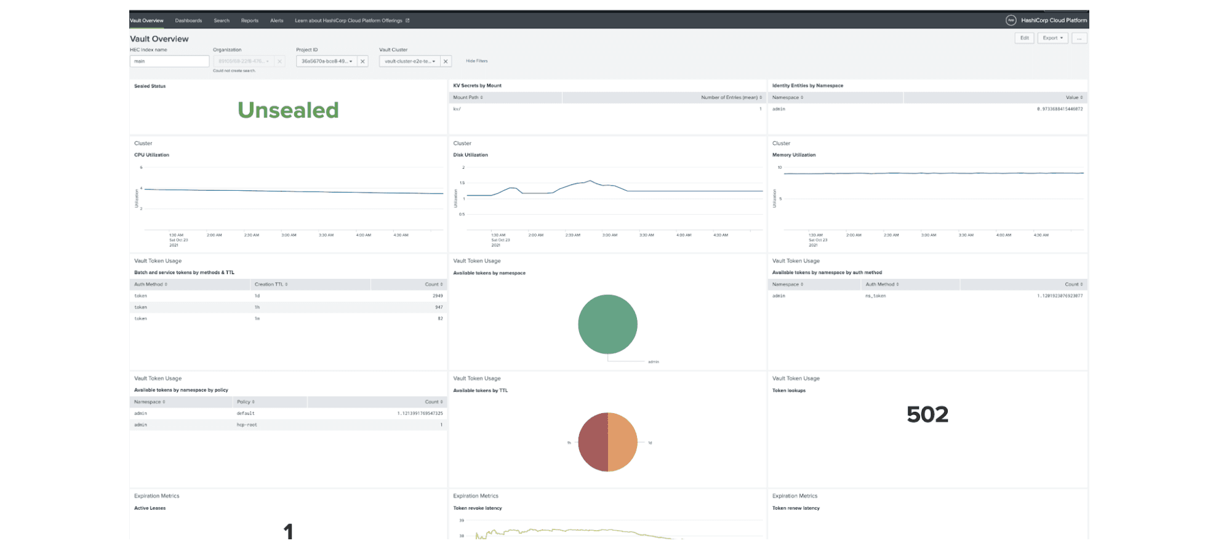This screenshot has height=559, width=1221.
Task: Go to the Alerts menu item
Action: point(277,20)
